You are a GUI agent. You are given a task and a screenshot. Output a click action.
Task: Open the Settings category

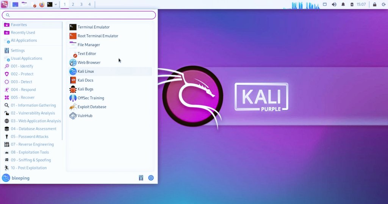click(x=32, y=50)
